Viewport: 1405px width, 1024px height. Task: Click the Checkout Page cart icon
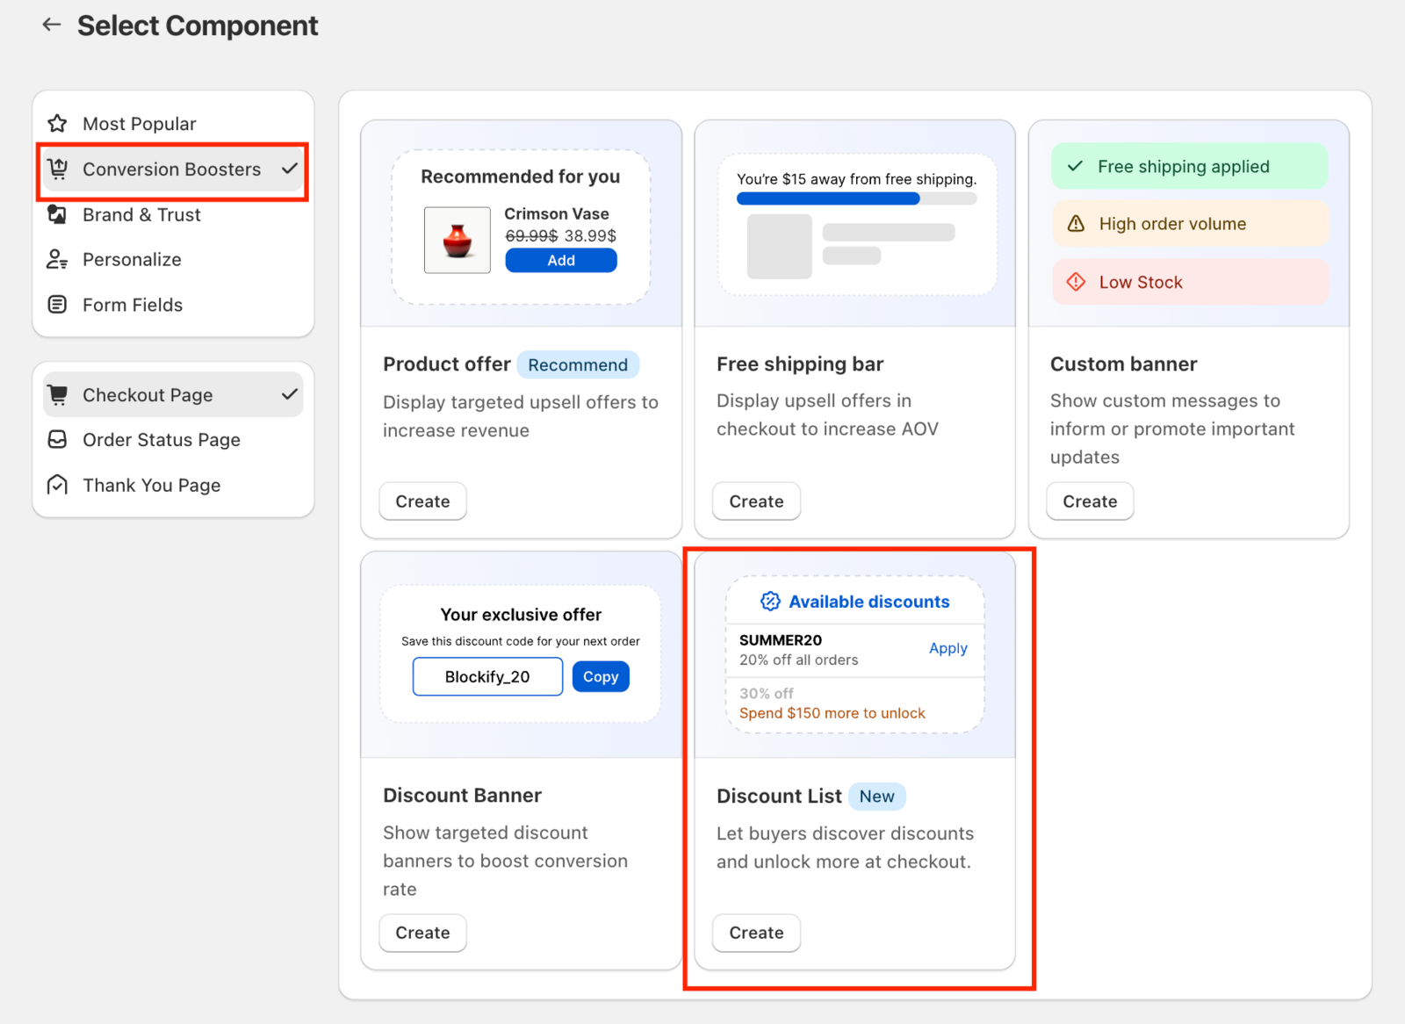[57, 394]
